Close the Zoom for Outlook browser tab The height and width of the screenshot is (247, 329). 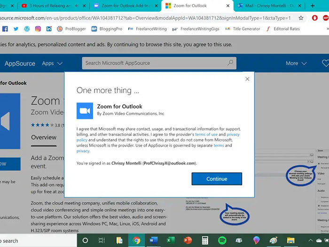228,6
